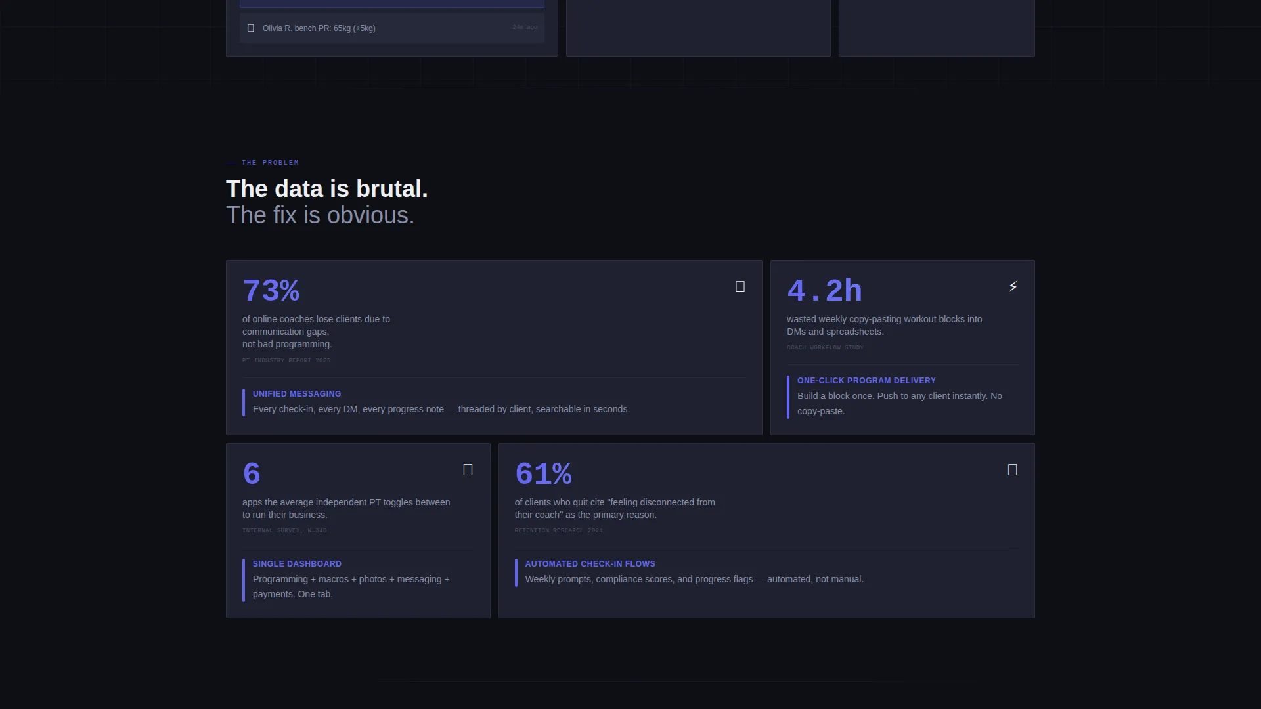Viewport: 1261px width, 709px height.
Task: Click the 61% statistic number
Action: (x=543, y=474)
